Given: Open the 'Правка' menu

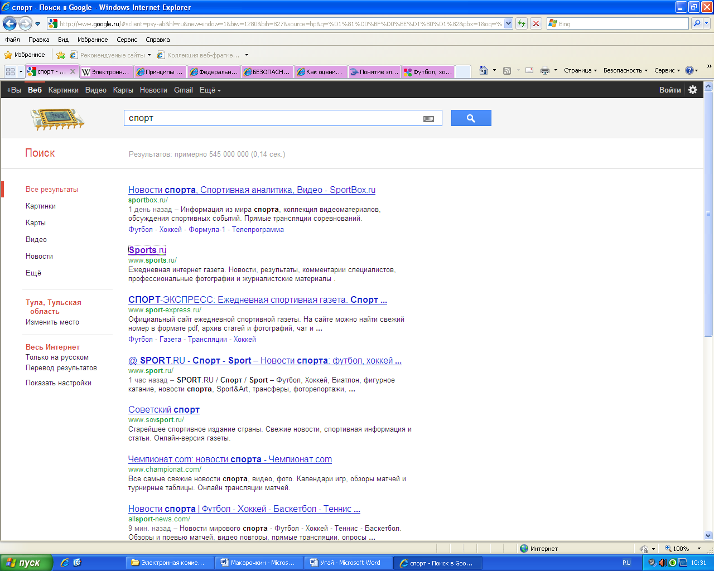Looking at the screenshot, I should (x=39, y=40).
